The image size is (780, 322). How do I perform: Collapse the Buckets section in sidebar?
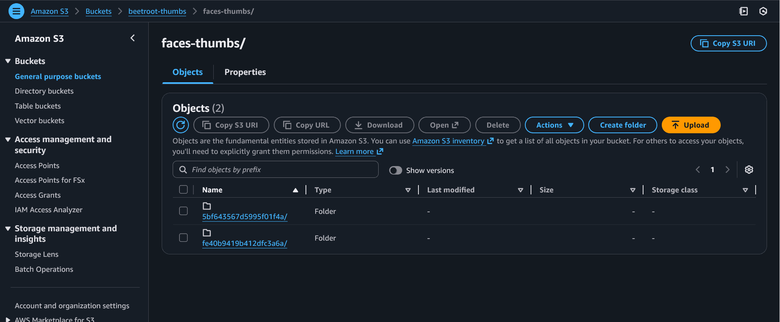click(x=8, y=61)
